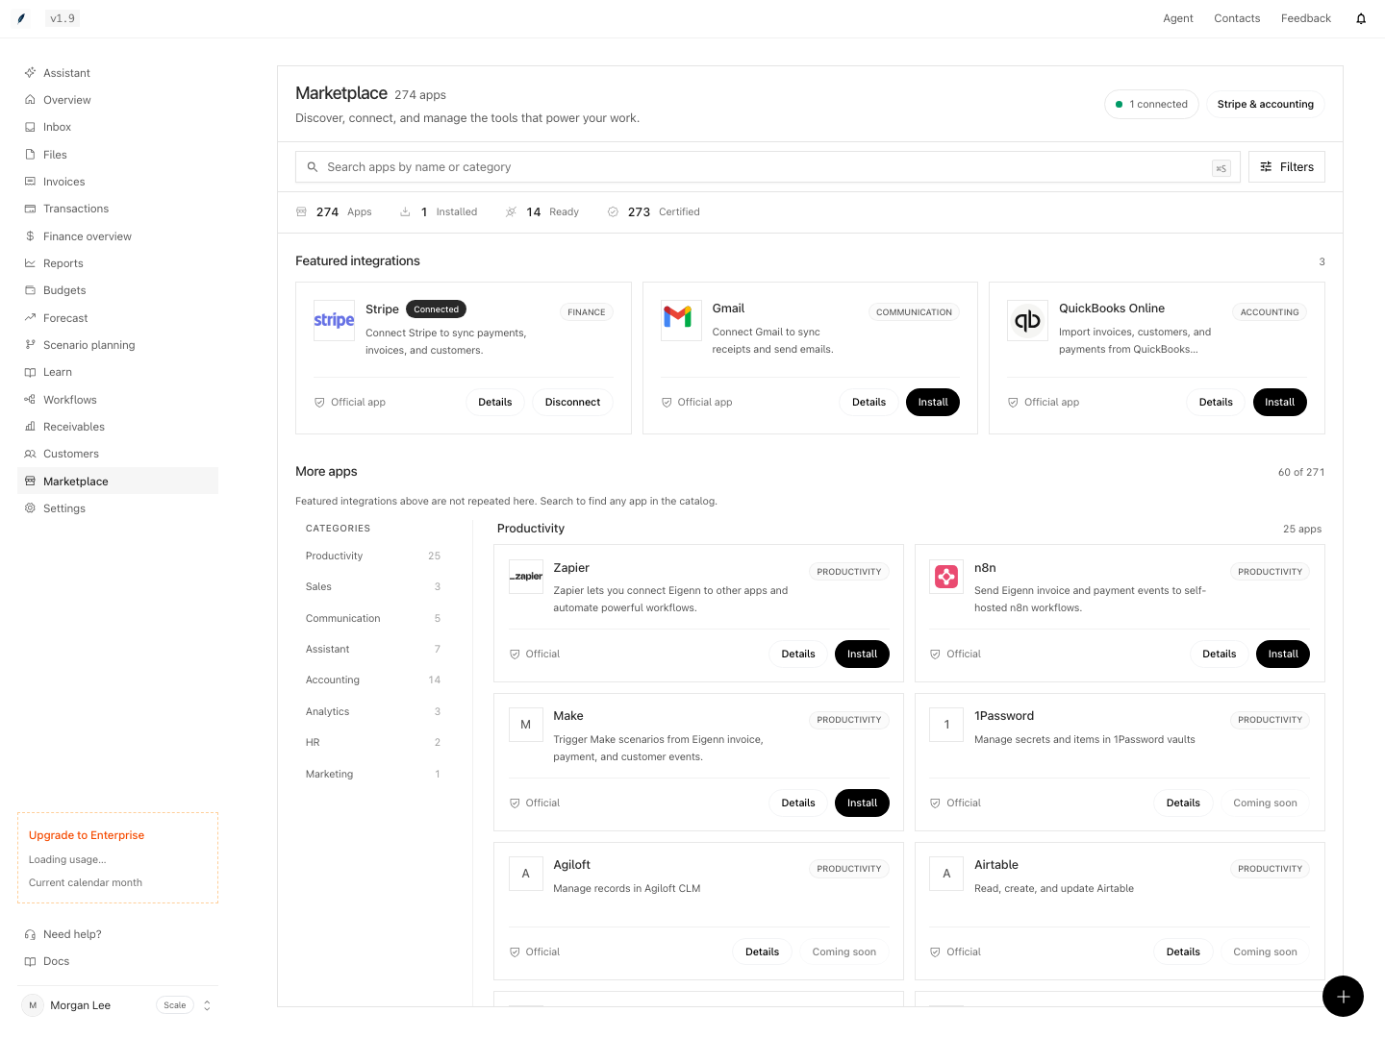Show the HR category apps
1385x1038 pixels.
point(373,742)
